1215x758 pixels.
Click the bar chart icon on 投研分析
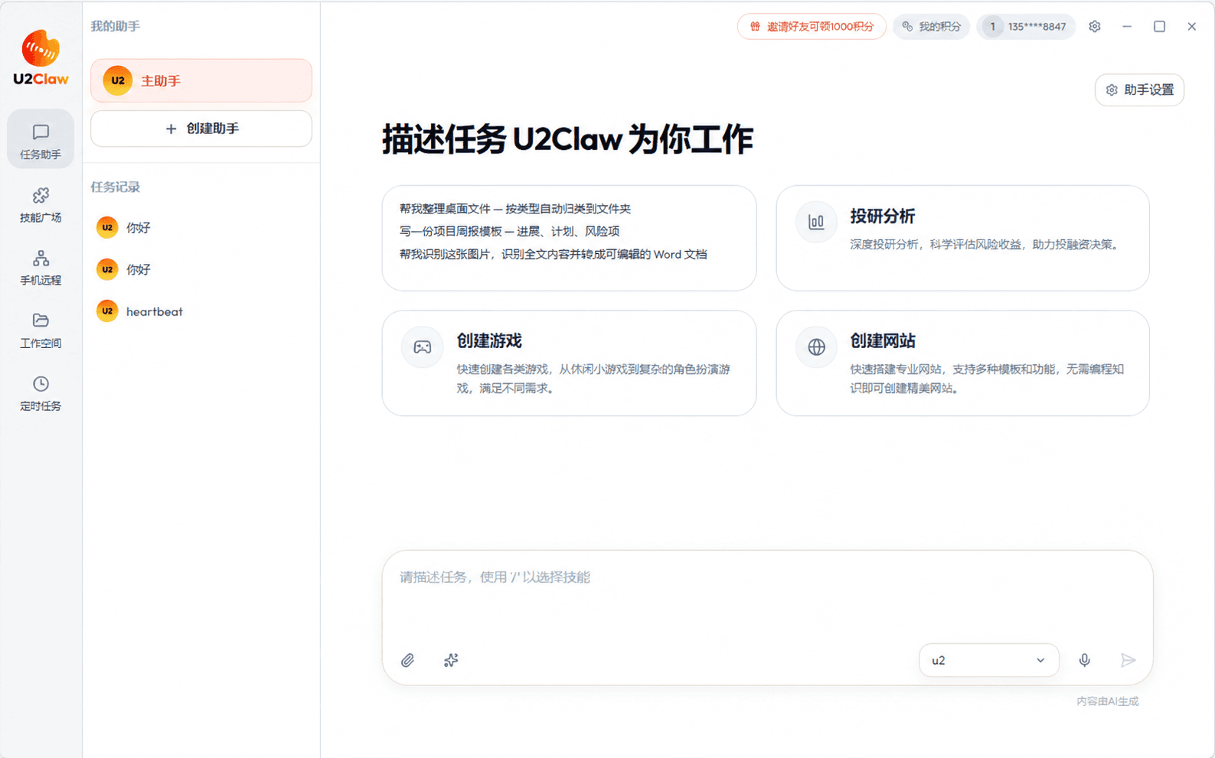(816, 222)
